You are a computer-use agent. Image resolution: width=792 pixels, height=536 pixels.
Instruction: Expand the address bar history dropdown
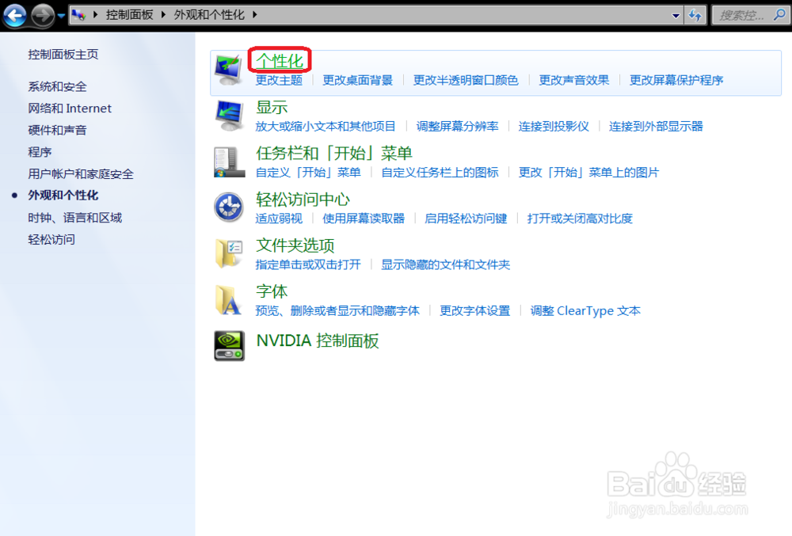click(677, 14)
